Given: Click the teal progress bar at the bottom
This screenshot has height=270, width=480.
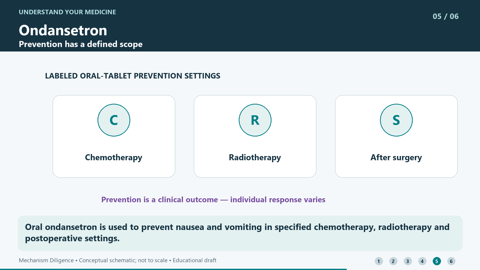Looking at the screenshot, I should click(x=173, y=269).
